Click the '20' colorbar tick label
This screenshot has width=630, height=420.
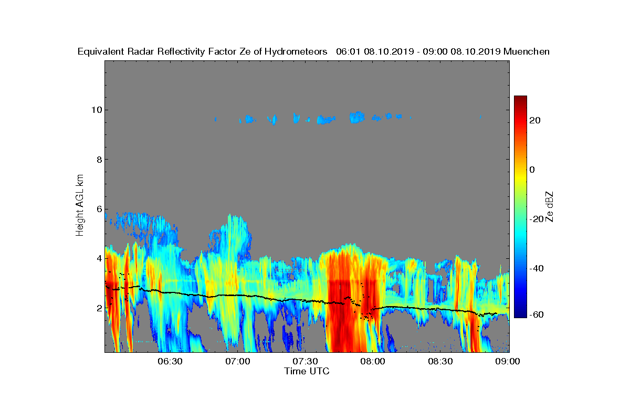tap(535, 120)
